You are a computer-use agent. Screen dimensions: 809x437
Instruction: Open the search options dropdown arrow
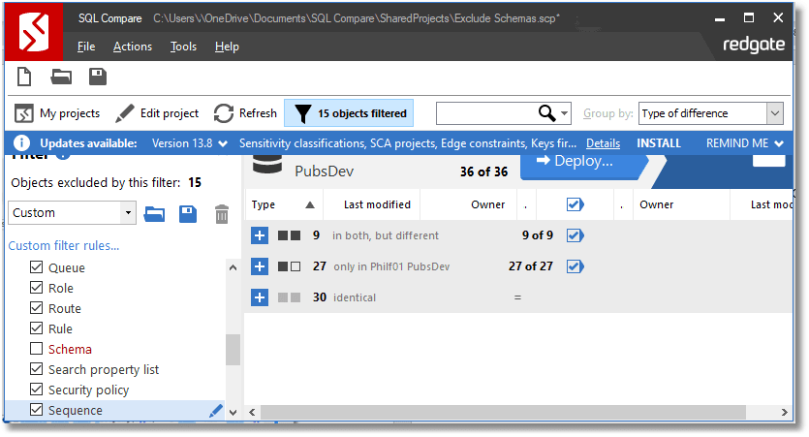point(565,113)
